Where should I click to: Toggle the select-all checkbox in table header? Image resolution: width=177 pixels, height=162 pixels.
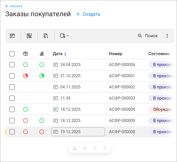[x=12, y=54]
